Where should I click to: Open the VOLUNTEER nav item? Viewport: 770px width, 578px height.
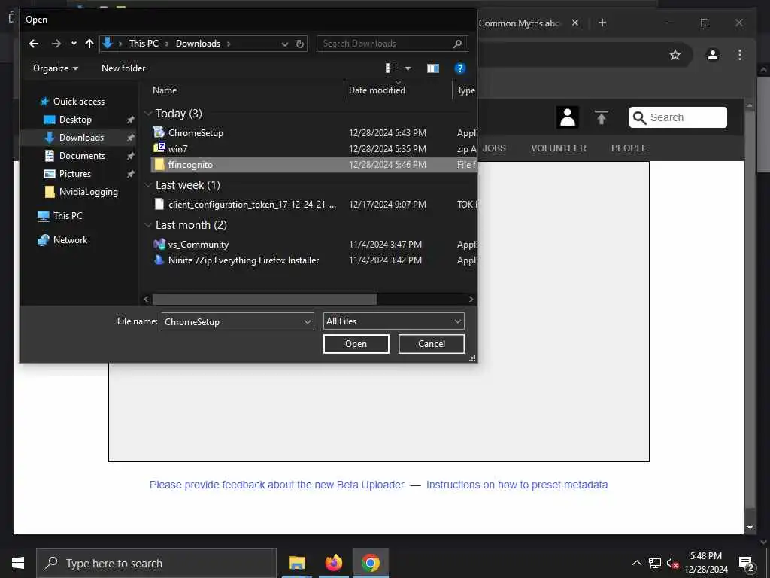(559, 148)
